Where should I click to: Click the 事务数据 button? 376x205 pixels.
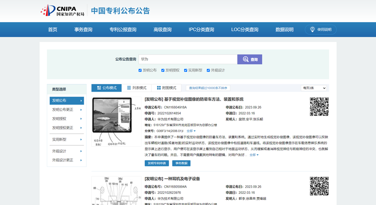tap(181, 163)
